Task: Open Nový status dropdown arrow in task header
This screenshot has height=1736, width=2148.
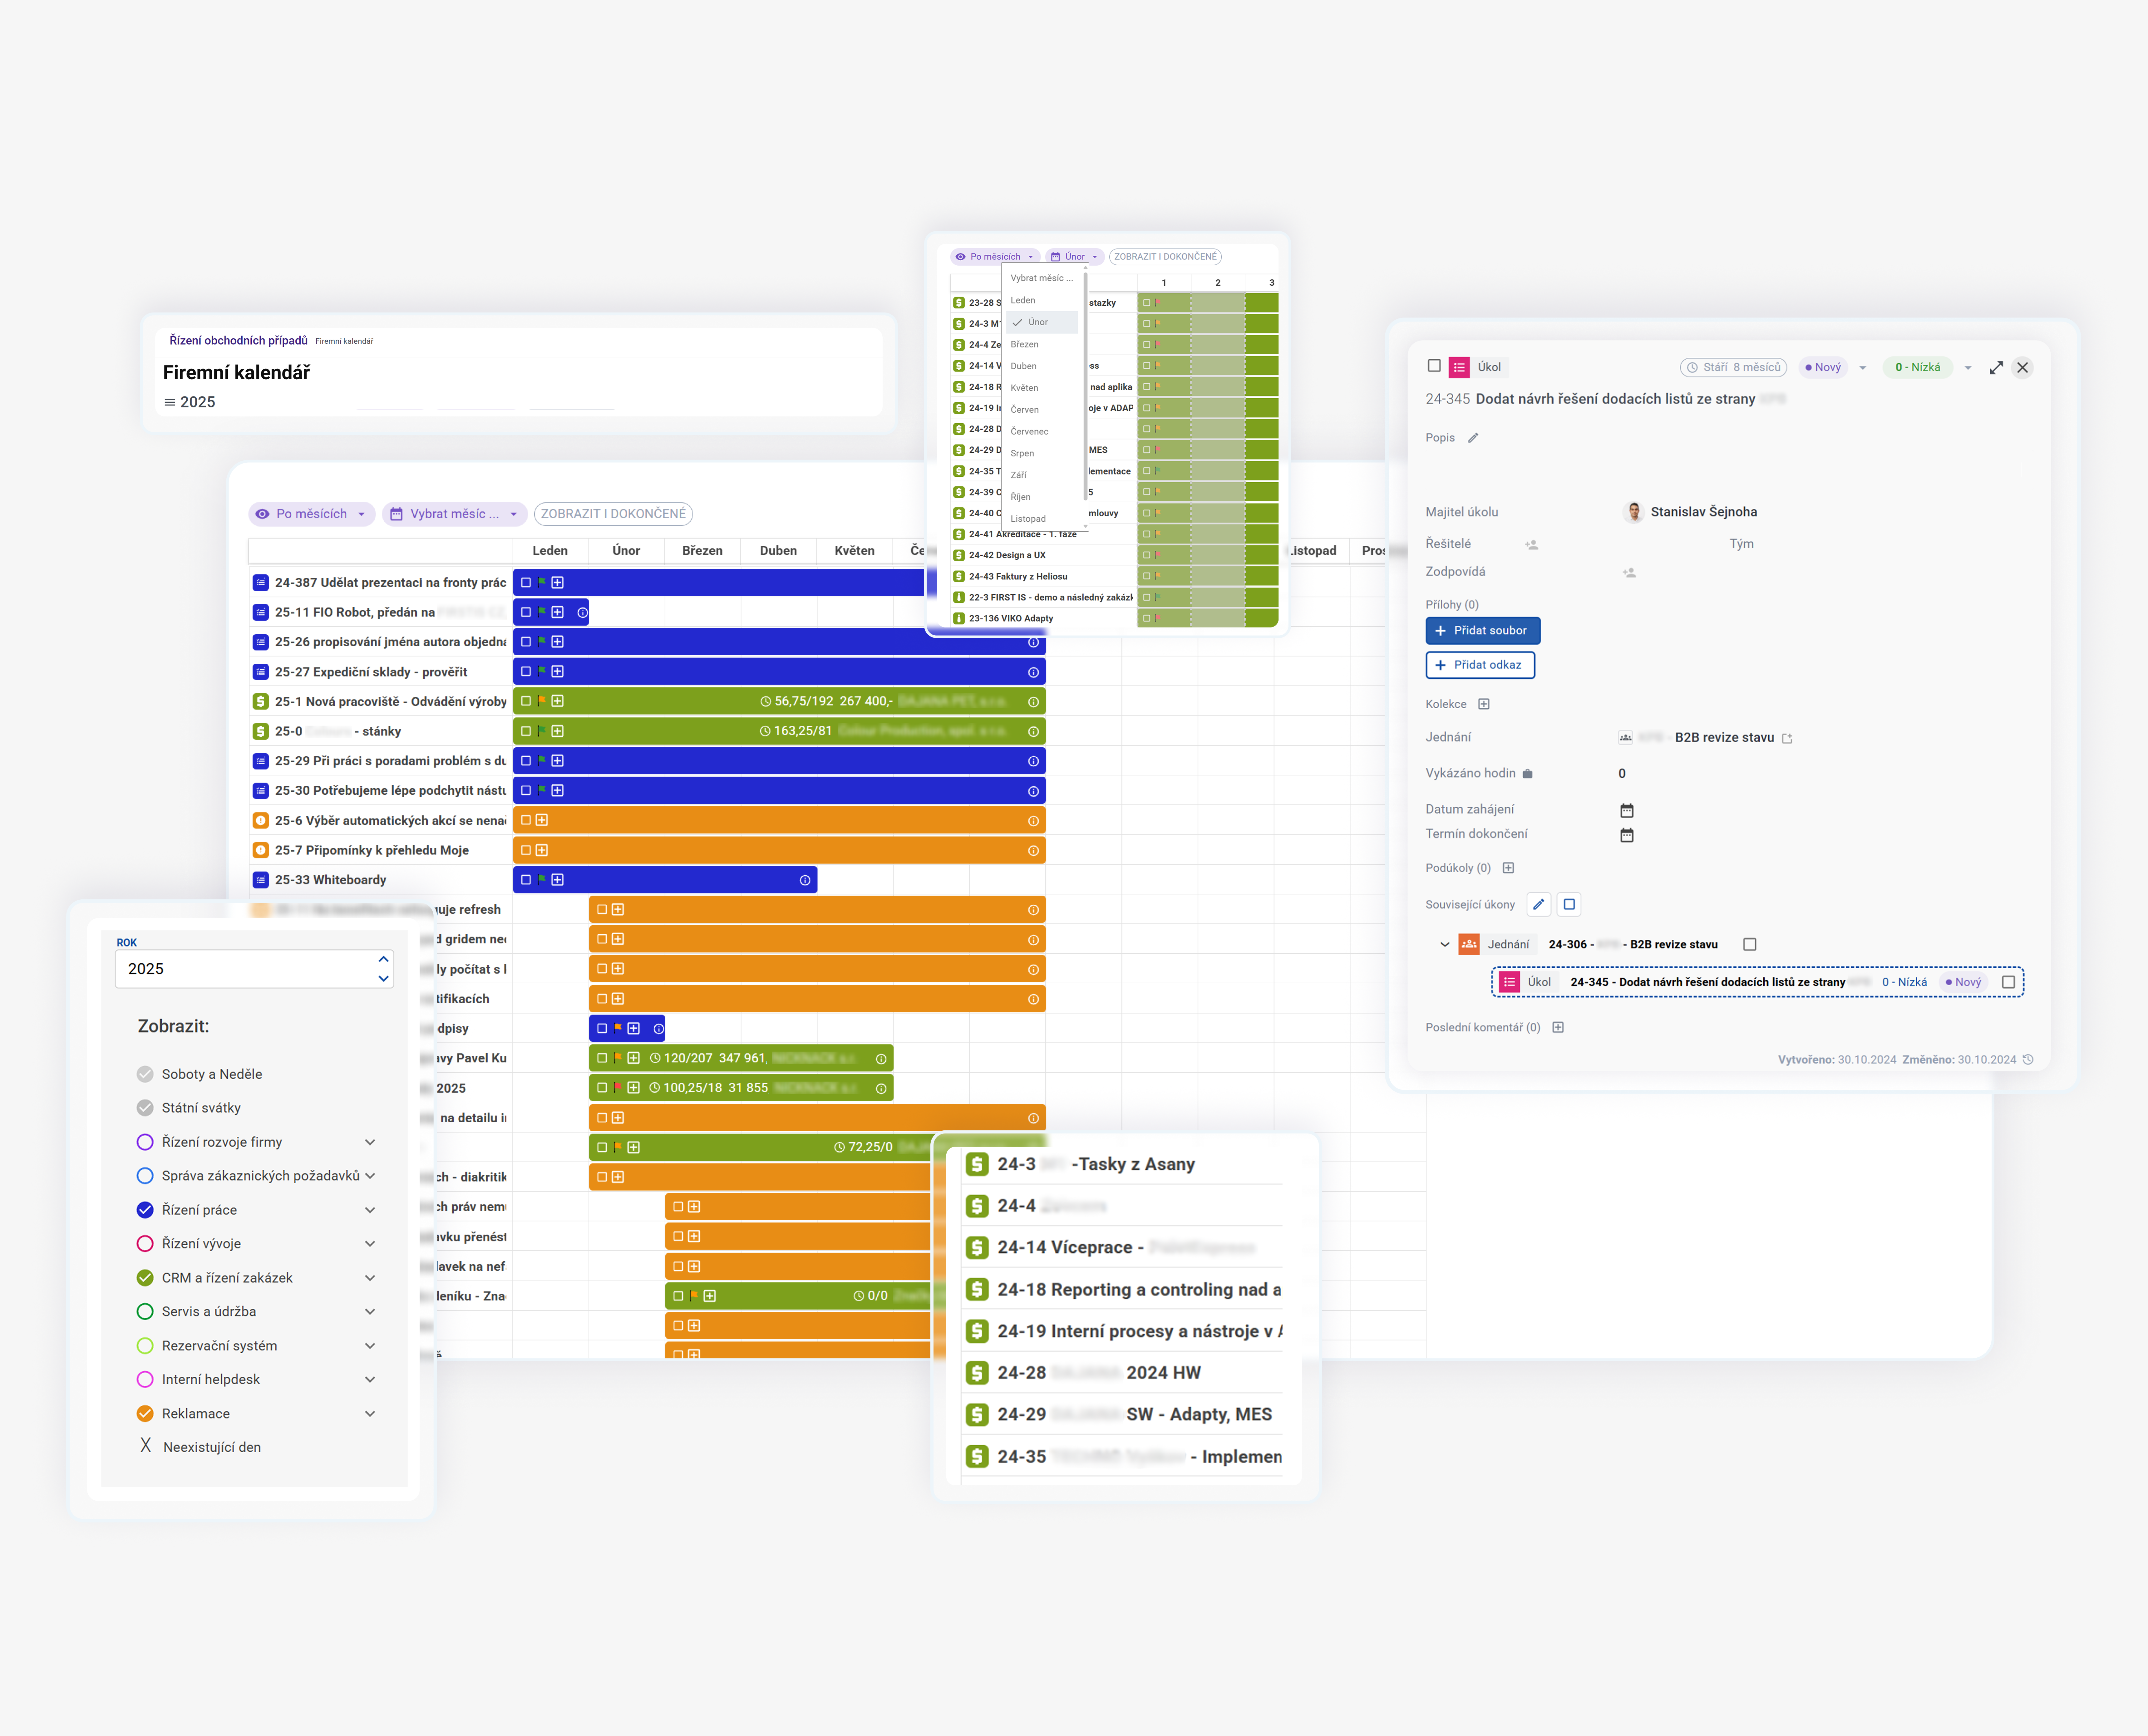Action: pos(1862,368)
